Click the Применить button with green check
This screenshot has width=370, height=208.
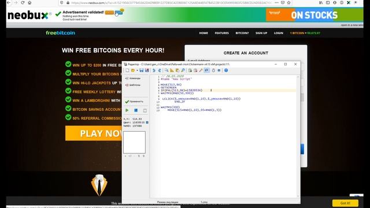pos(134,102)
